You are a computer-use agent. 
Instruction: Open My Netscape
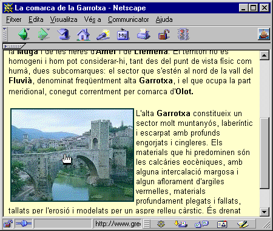(x=123, y=35)
